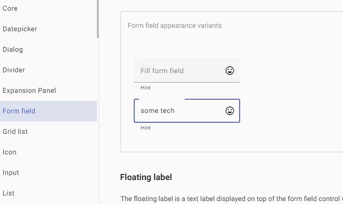Click 'Form field appearance variants' example title
Viewport: 343px width, 204px height.
point(175,26)
